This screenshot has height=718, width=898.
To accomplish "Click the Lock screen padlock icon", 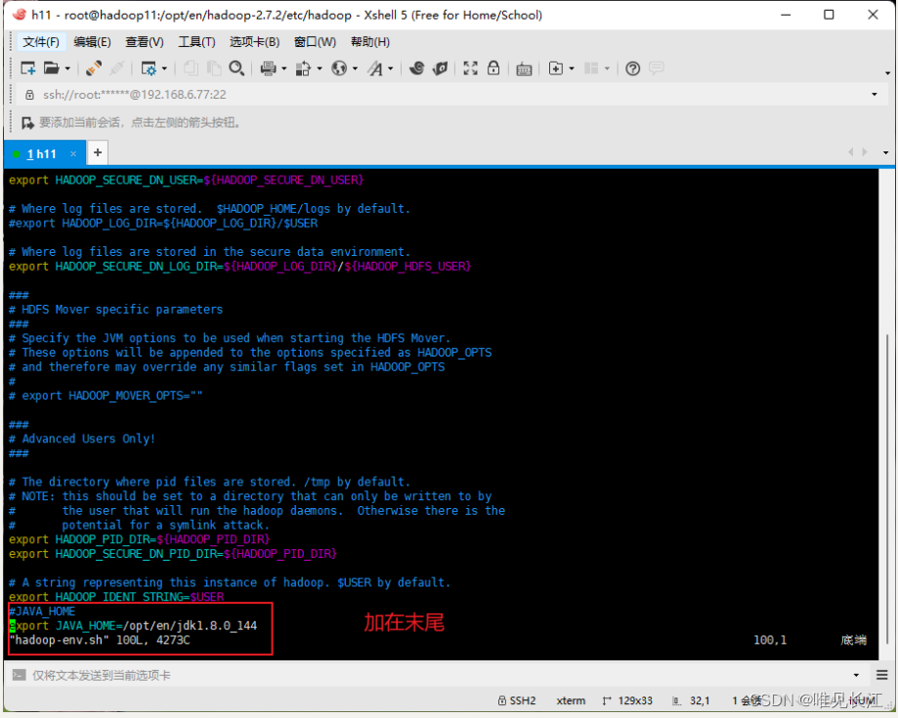I will [493, 68].
